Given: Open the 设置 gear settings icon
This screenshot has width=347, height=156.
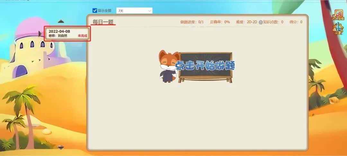Looking at the screenshot, I should 338,29.
